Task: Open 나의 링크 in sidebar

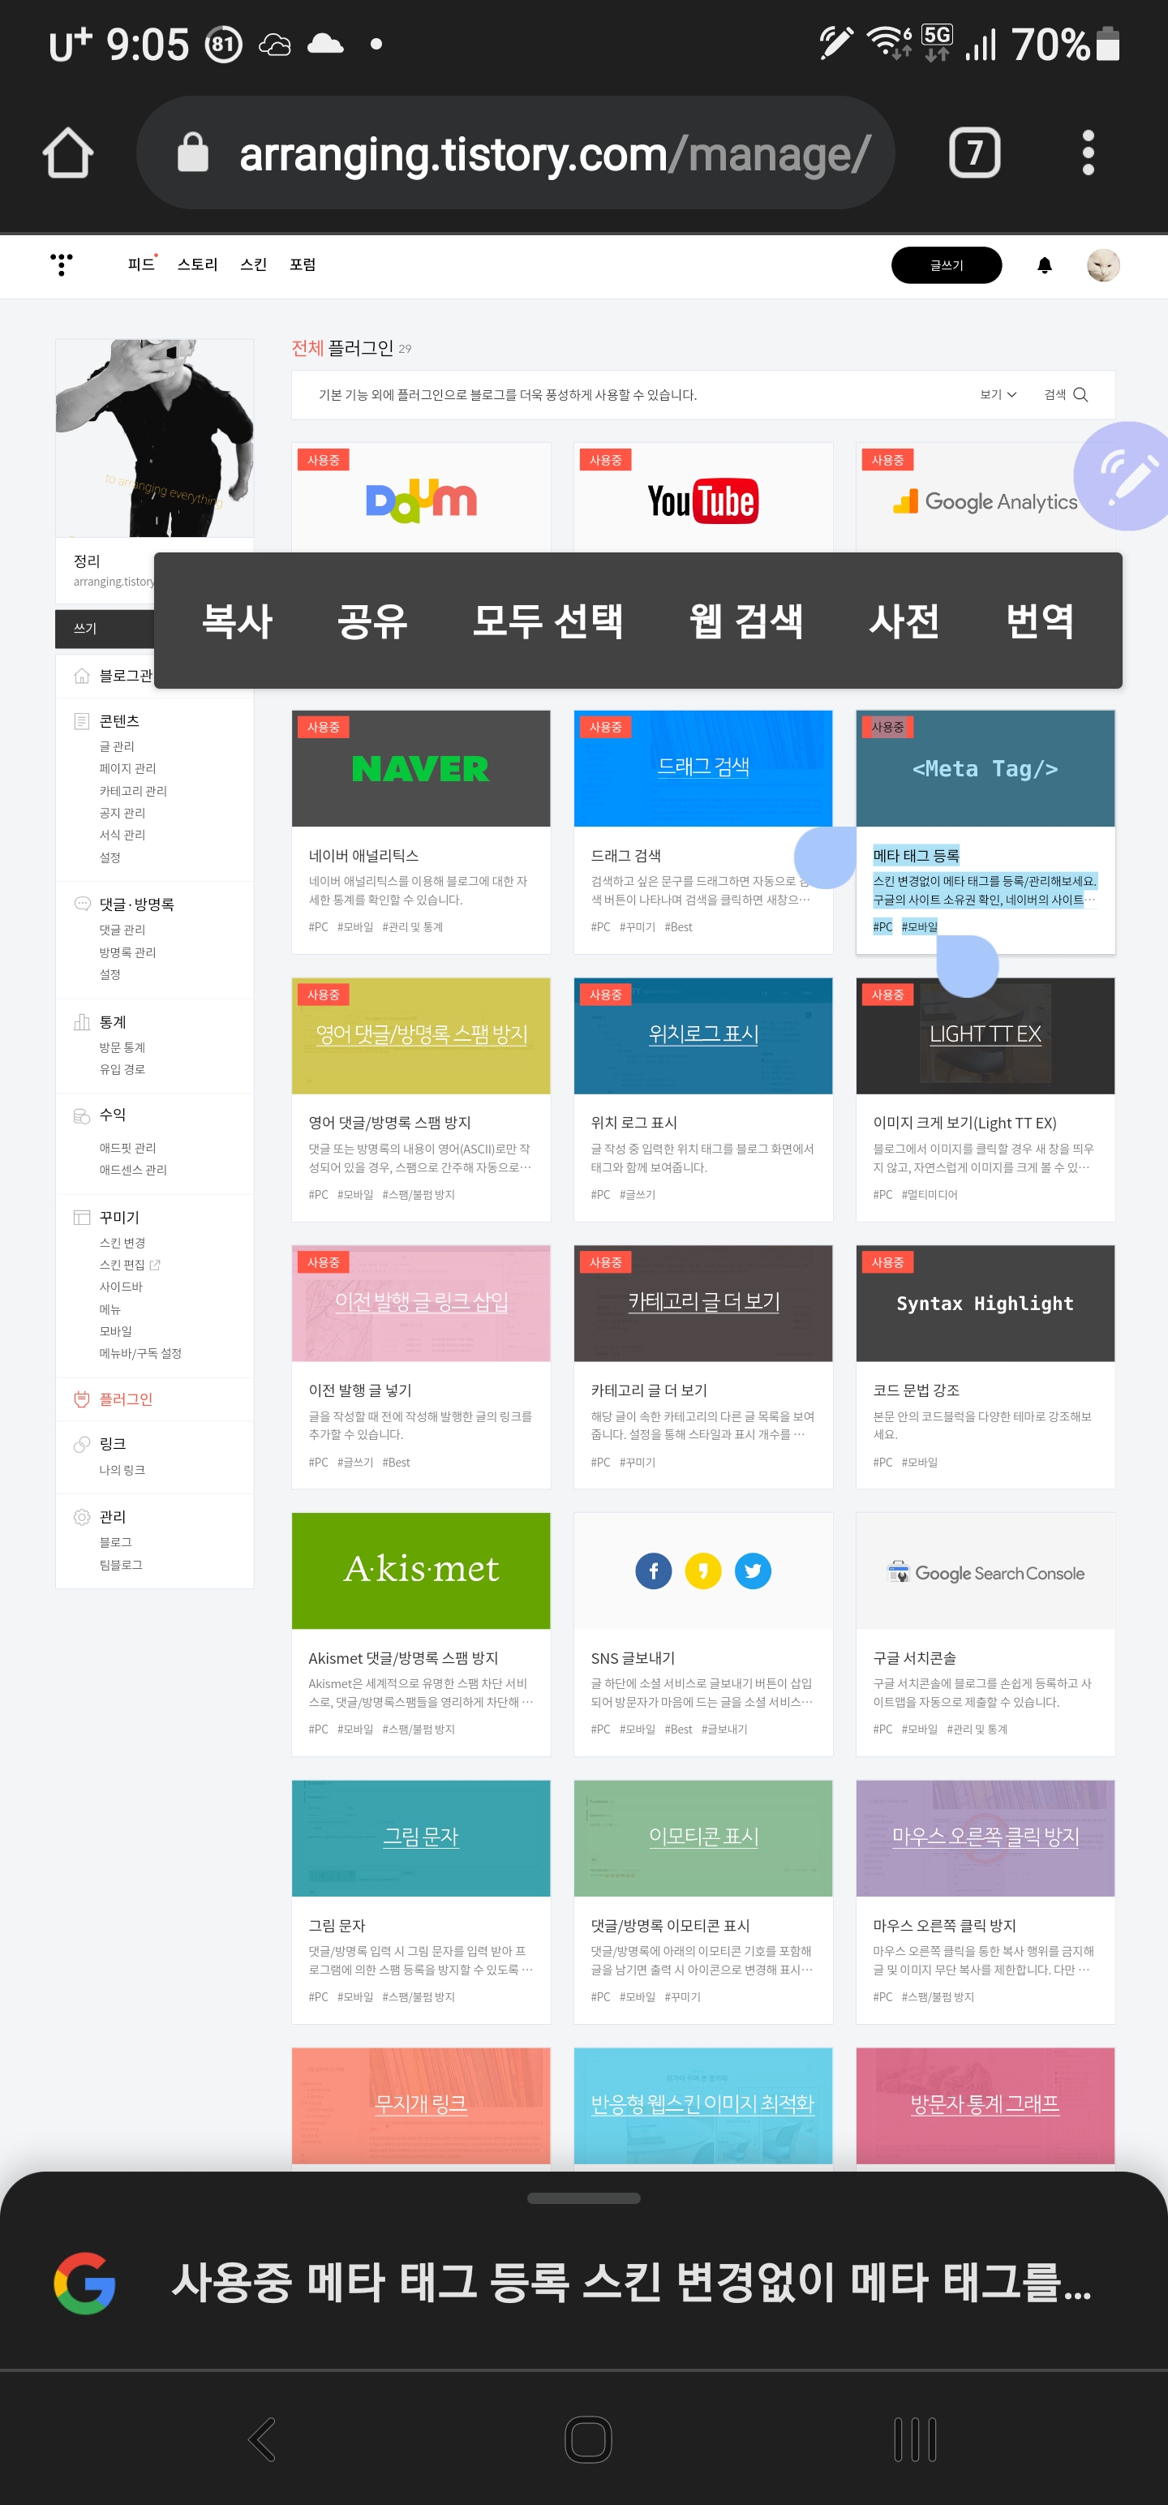Action: click(122, 1469)
